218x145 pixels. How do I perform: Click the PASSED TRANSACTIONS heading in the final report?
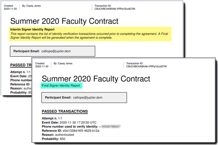pyautogui.click(x=65, y=111)
